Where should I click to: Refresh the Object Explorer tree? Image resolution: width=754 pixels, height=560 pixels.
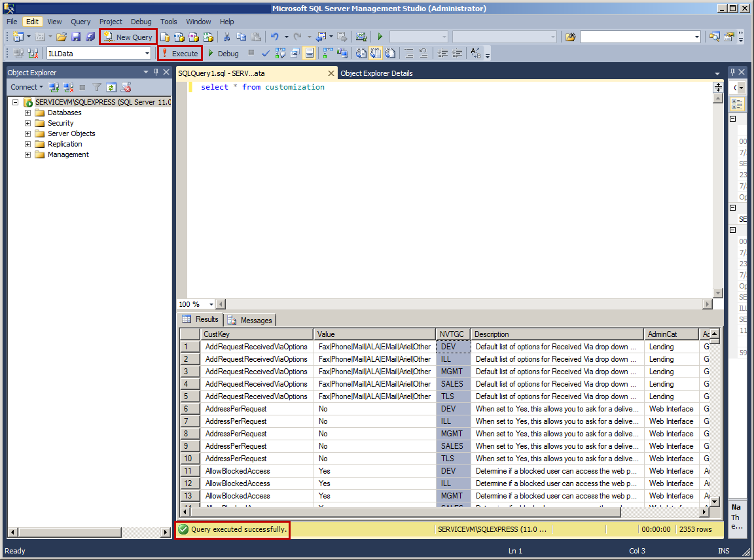pos(111,86)
